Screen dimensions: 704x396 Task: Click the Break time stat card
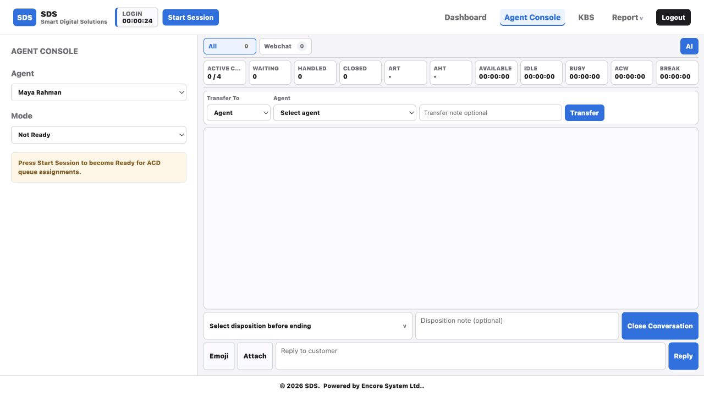[x=677, y=73]
